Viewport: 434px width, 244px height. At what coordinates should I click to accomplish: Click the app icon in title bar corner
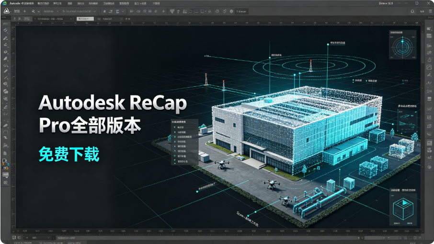click(5, 3)
